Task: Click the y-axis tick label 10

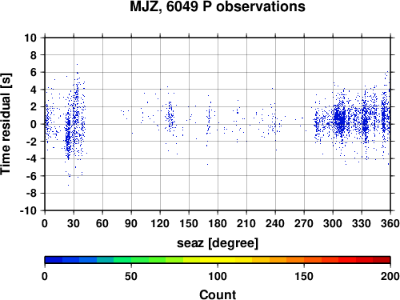Action: [30, 38]
